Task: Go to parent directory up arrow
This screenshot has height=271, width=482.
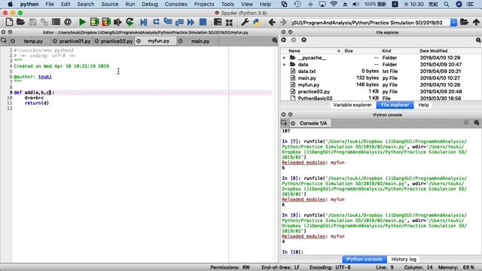Action: click(476, 22)
